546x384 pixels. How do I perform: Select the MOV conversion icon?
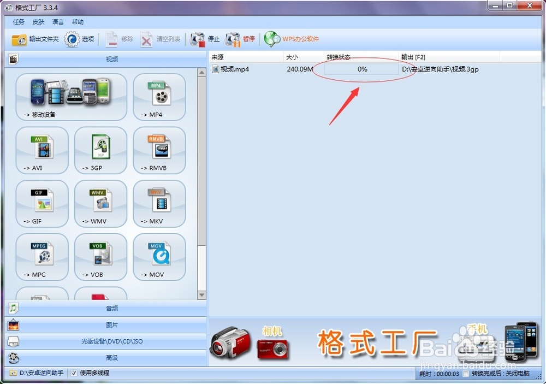pyautogui.click(x=159, y=257)
